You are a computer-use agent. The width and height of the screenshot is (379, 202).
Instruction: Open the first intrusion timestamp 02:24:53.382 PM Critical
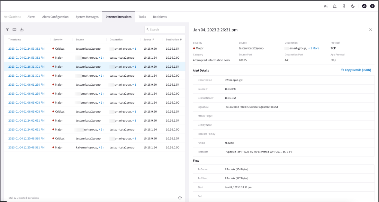[26, 49]
